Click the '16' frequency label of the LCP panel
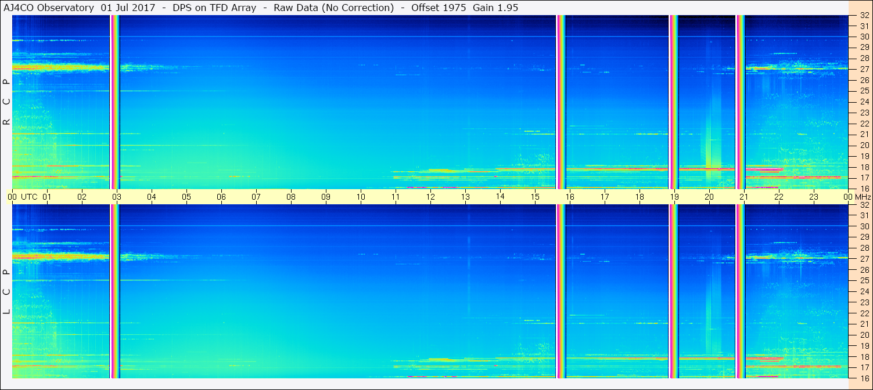873x390 pixels. tap(864, 378)
